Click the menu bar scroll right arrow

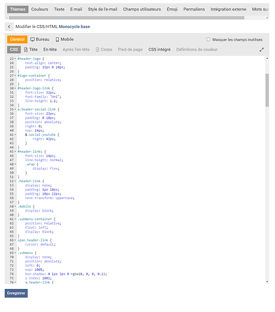point(267,18)
